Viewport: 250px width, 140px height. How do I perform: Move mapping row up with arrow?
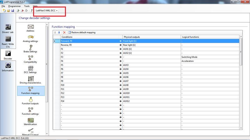point(55,32)
